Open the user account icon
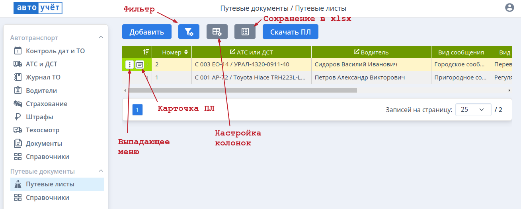Image resolution: width=521 pixels, height=209 pixels. (x=509, y=8)
